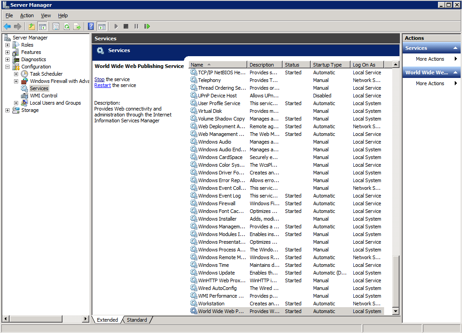Select the Windows Firewall service row
Viewport: 462px width, 333px height.
pyautogui.click(x=286, y=203)
